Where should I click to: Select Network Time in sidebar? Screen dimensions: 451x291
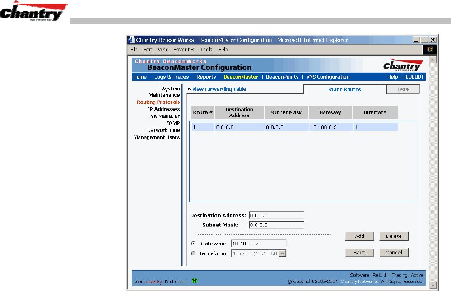click(x=163, y=130)
